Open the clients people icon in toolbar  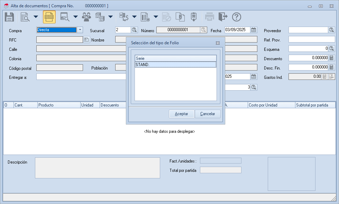(86, 17)
